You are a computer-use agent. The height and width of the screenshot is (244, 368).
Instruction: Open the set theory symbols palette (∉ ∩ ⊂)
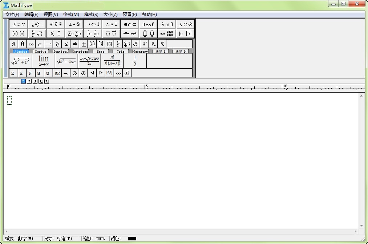130,24
